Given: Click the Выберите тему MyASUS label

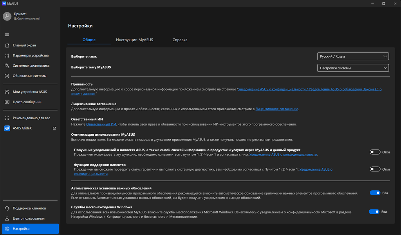Looking at the screenshot, I should (91, 67).
